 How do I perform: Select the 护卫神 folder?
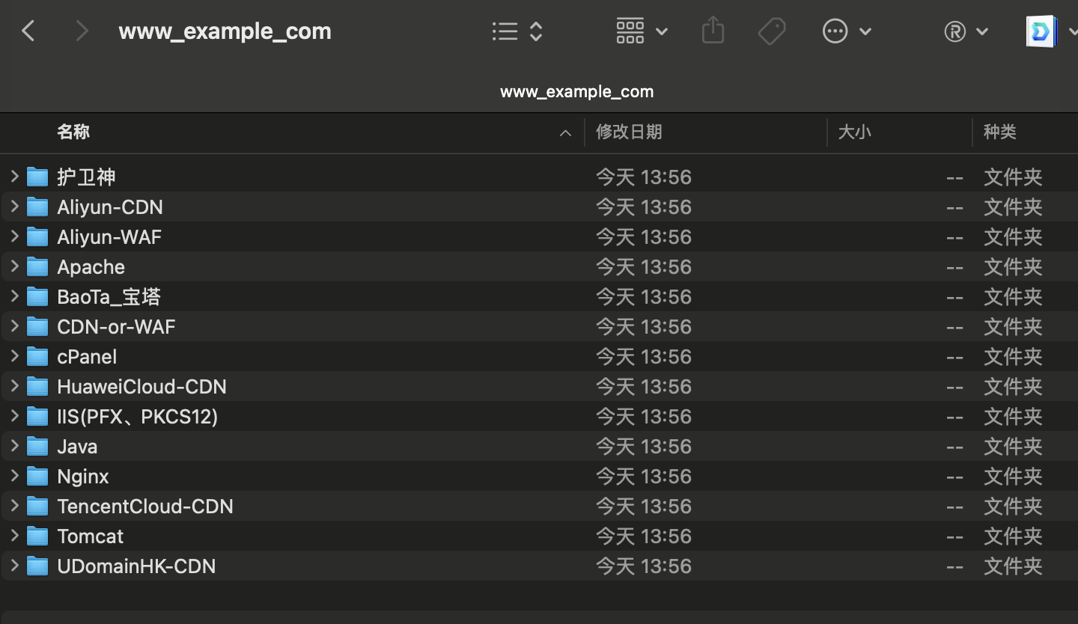tap(86, 177)
